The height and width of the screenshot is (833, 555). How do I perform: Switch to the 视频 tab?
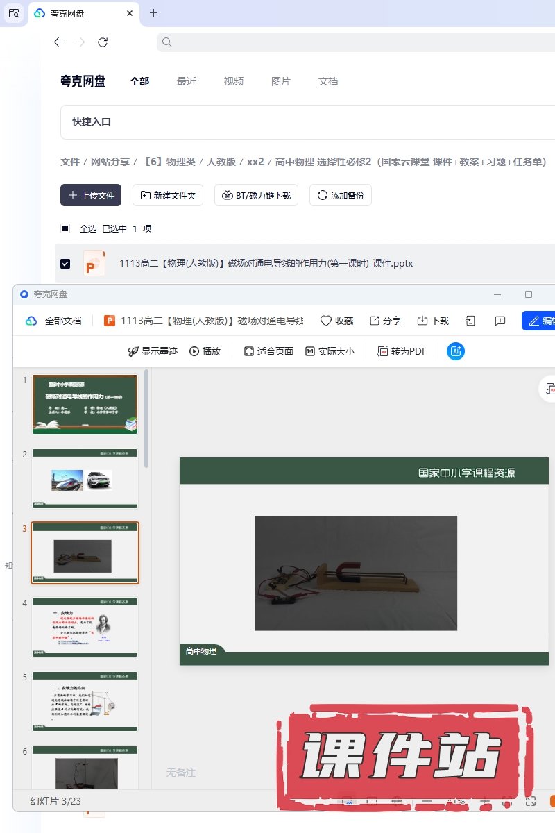click(x=234, y=81)
